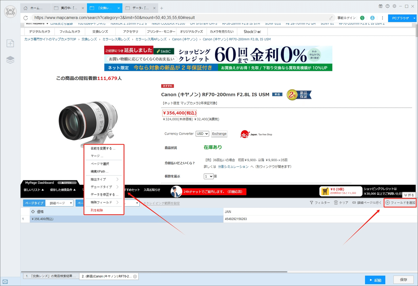Viewport: 418px width, 286px height.
Task: Click the ミラーレス用AFレンズ breadcrumb link
Action: tap(151, 39)
